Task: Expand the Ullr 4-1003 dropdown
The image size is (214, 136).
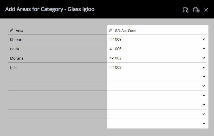Action: pos(204,67)
